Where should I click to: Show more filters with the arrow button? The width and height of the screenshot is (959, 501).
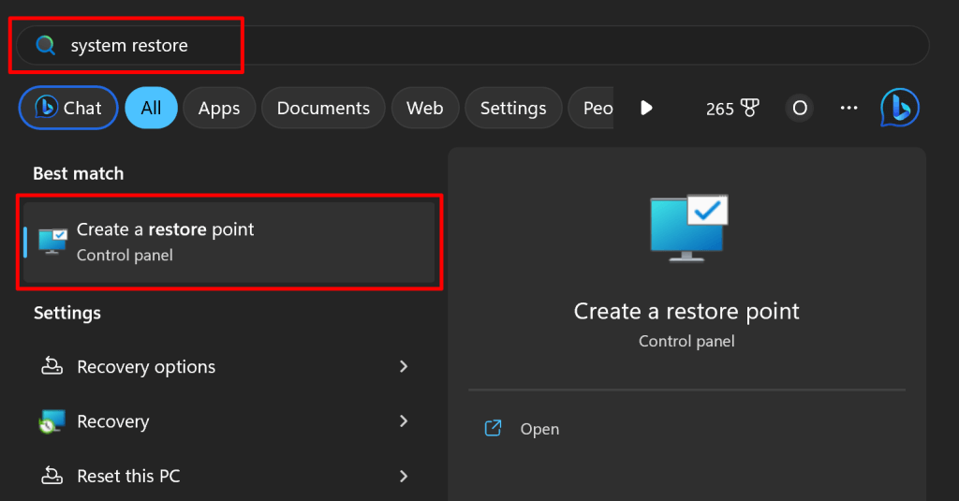pyautogui.click(x=646, y=108)
